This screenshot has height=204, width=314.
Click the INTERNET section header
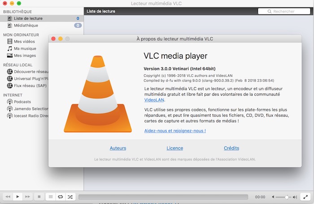click(13, 95)
